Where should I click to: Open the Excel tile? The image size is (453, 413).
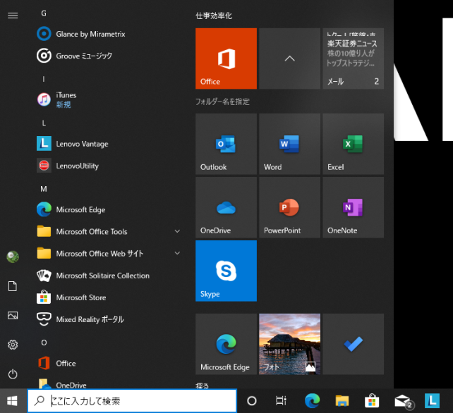(x=353, y=144)
